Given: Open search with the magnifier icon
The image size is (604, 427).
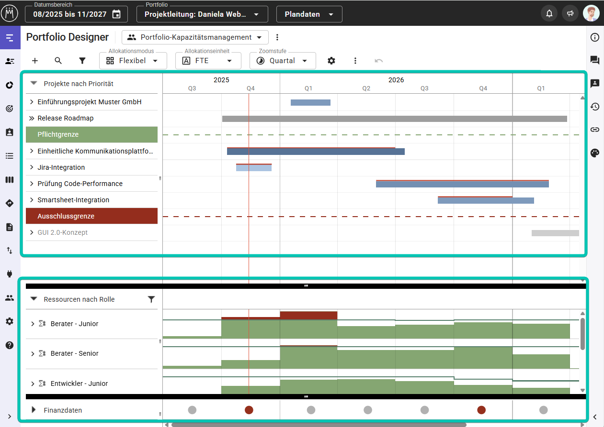Looking at the screenshot, I should click(58, 61).
